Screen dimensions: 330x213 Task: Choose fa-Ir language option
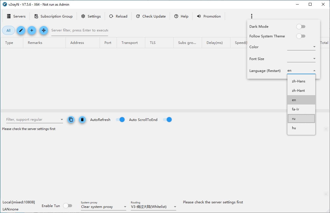(x=301, y=109)
